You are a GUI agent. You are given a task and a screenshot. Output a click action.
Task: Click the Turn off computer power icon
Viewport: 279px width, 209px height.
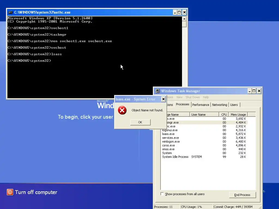tap(10, 192)
